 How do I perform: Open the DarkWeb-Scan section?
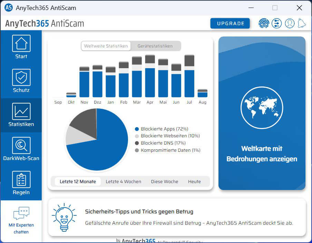click(x=21, y=149)
